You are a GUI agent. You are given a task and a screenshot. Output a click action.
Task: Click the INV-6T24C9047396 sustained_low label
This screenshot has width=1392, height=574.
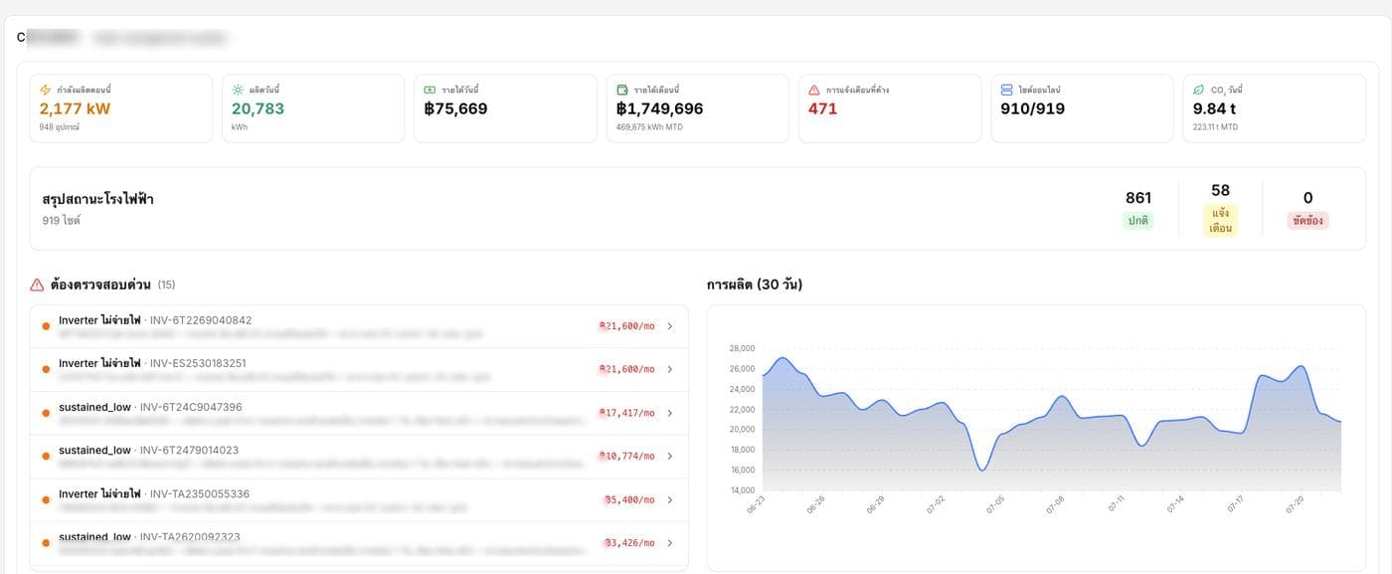94,407
